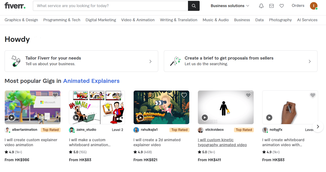326x172 pixels.
Task: Play the stickvideos gig video preview
Action: [205, 118]
